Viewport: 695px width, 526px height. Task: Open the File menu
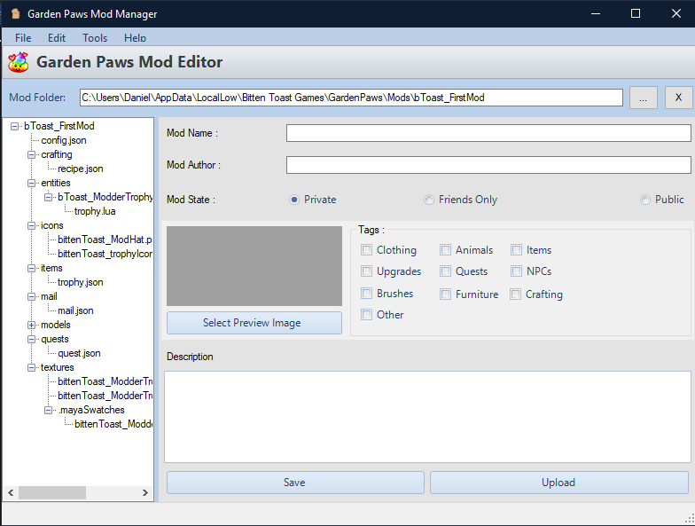(x=23, y=38)
